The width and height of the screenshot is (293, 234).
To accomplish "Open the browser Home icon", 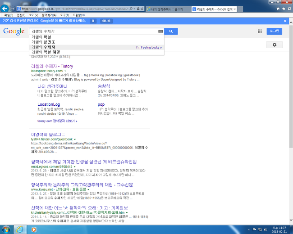I will point(278,9).
